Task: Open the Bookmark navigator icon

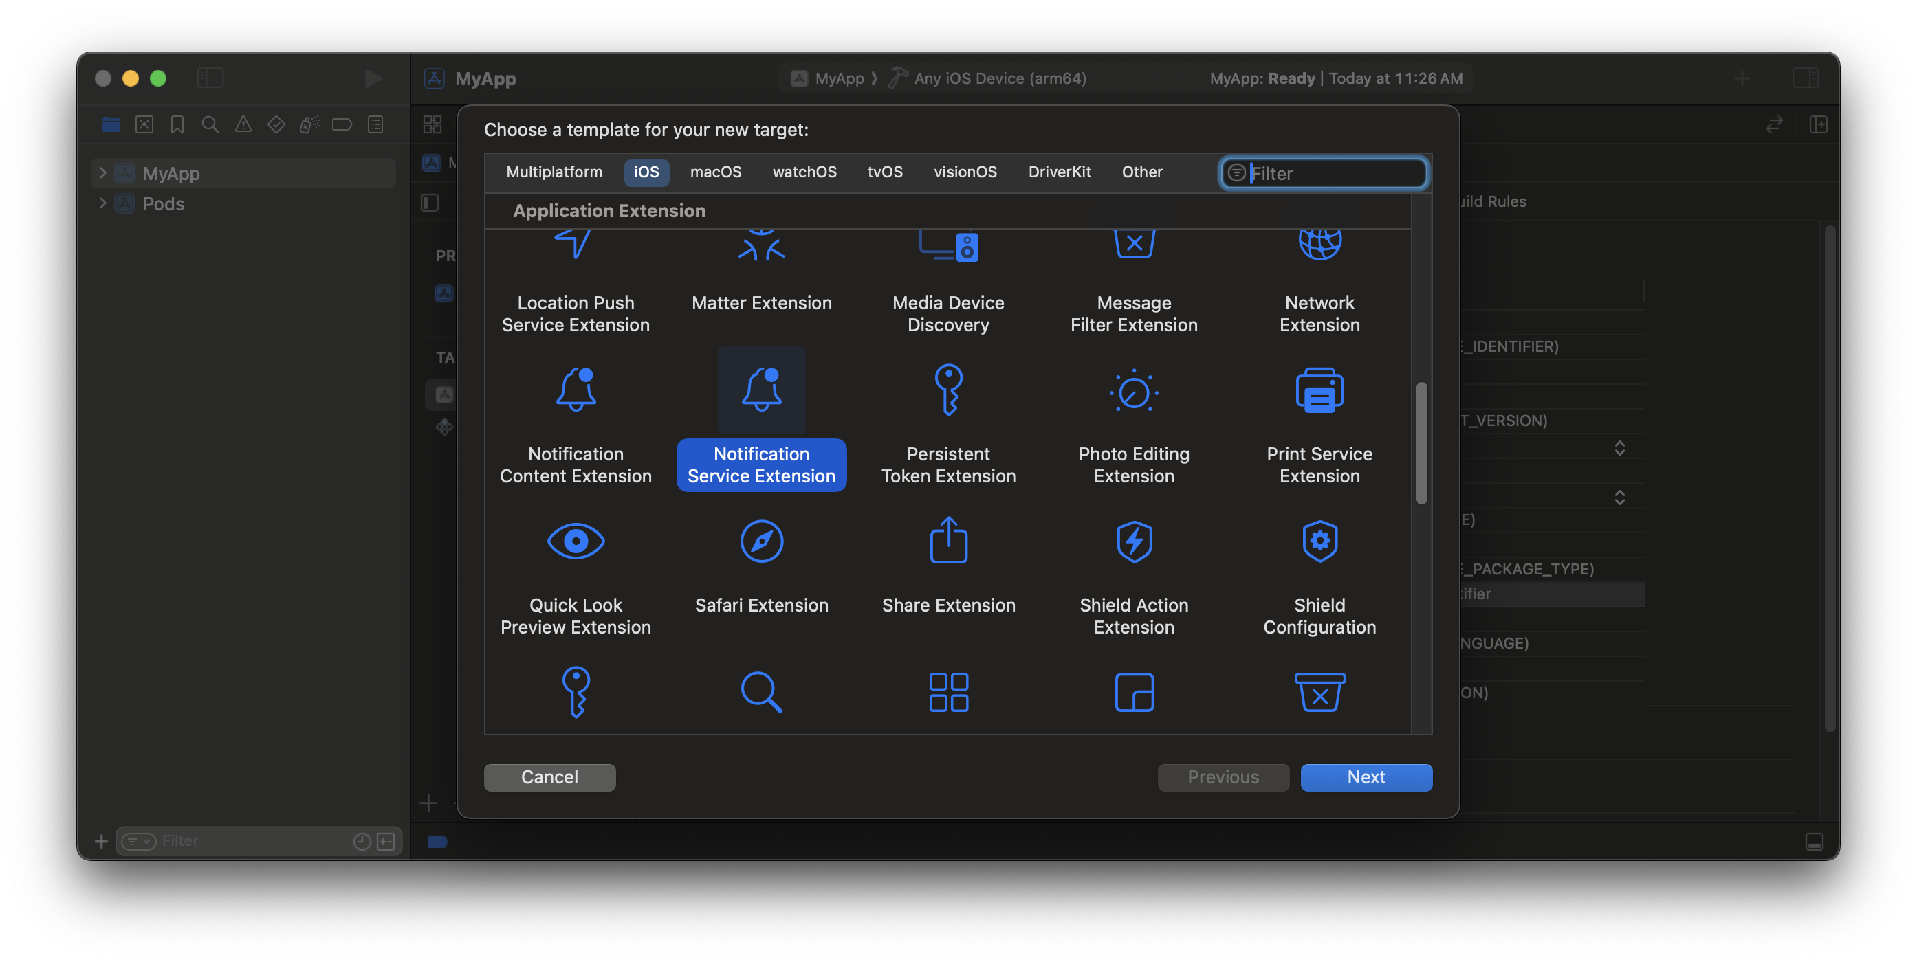Action: point(177,124)
